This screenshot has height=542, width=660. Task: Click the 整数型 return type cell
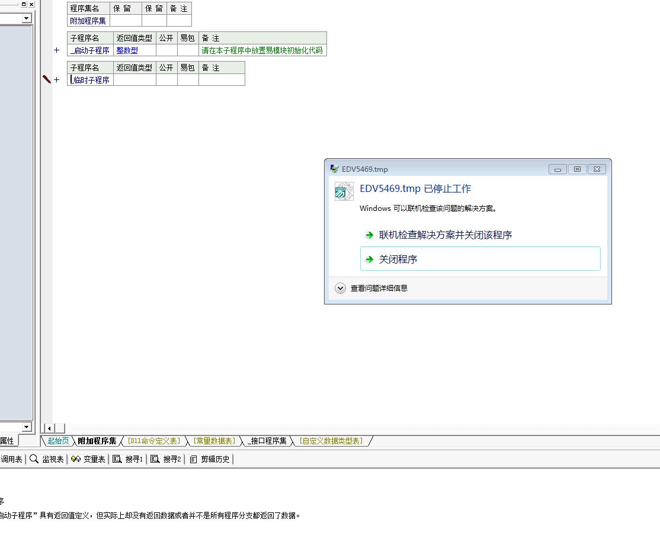(134, 50)
